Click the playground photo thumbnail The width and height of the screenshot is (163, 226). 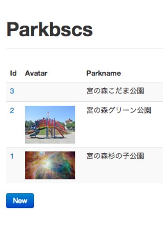pyautogui.click(x=50, y=125)
